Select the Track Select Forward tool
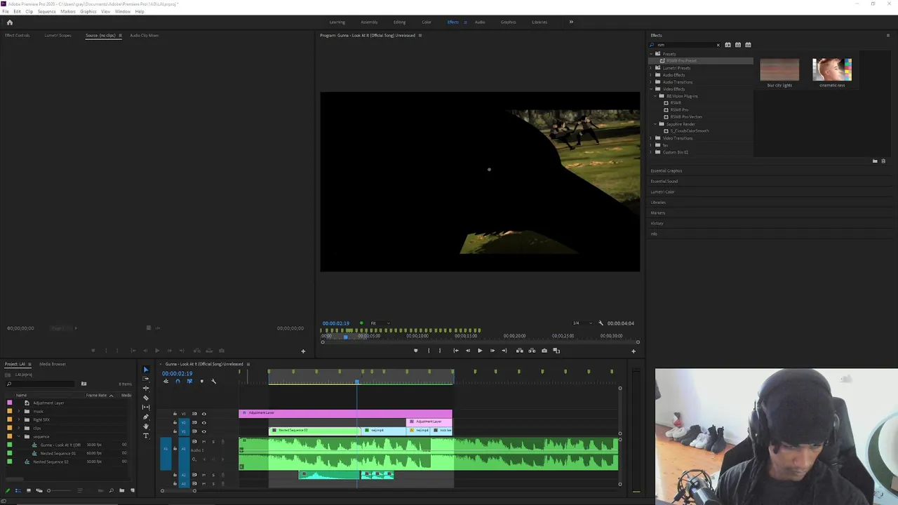The height and width of the screenshot is (505, 898). (x=146, y=379)
